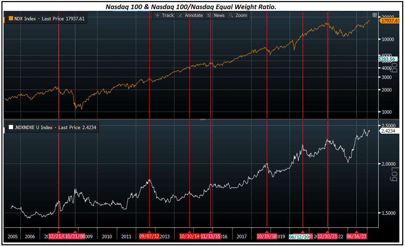Click the 2017 year label
This screenshot has width=405, height=246.
point(242,237)
